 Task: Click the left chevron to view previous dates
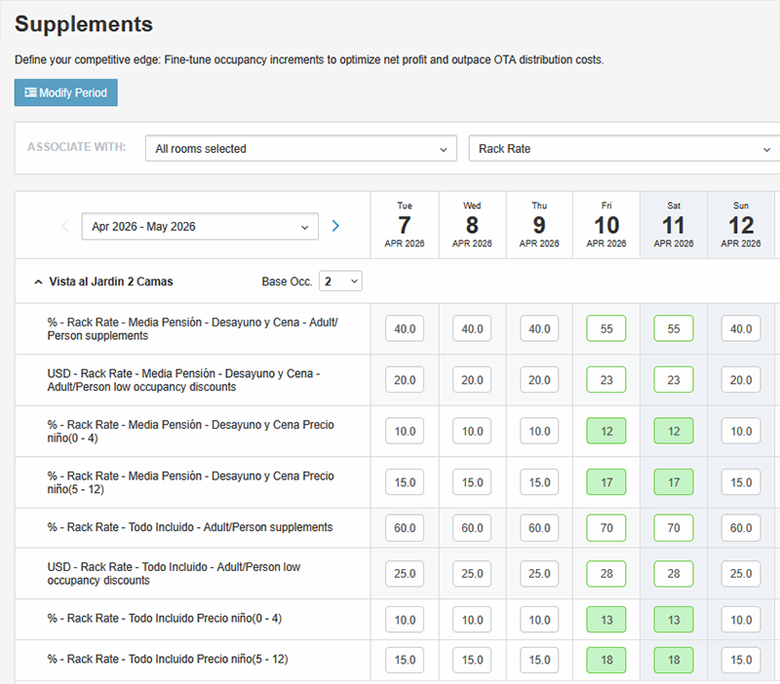click(x=64, y=225)
